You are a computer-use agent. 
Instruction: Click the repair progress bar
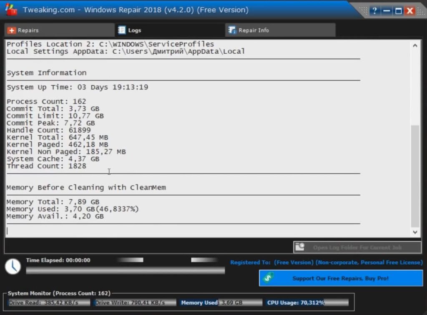[126, 270]
